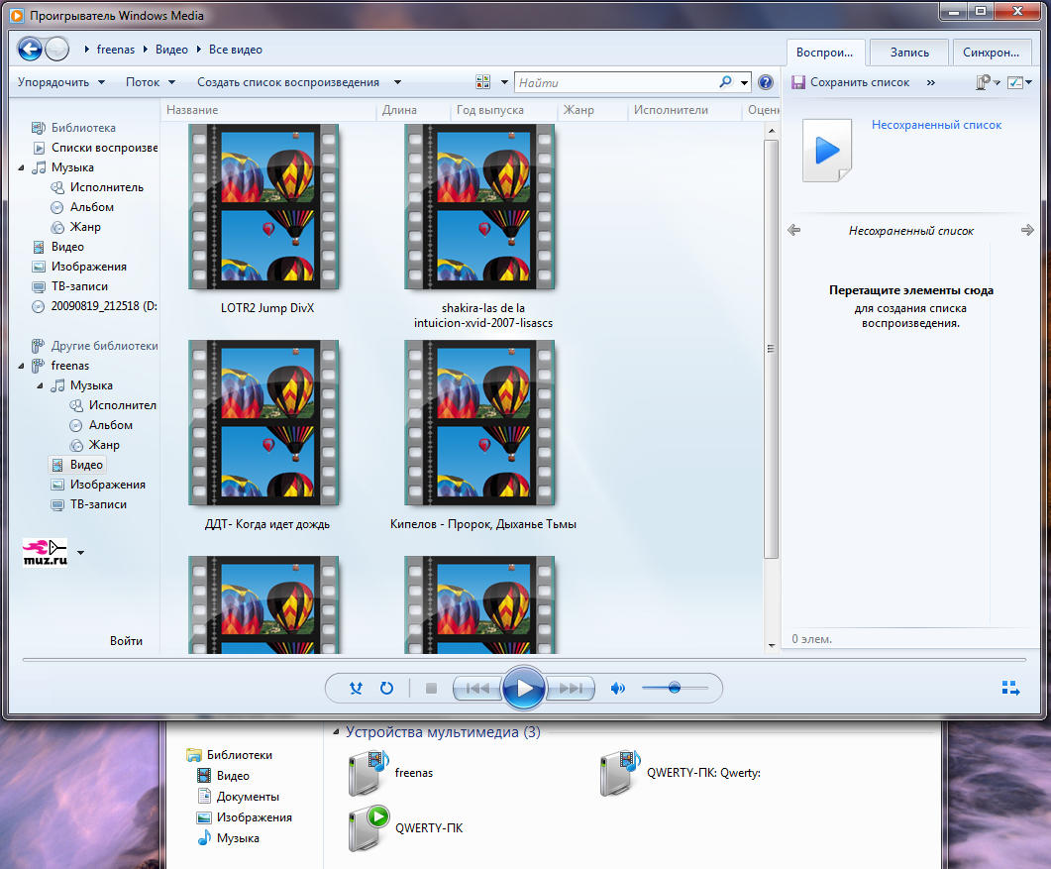Sort by Длина column header
This screenshot has width=1051, height=869.
[x=413, y=110]
